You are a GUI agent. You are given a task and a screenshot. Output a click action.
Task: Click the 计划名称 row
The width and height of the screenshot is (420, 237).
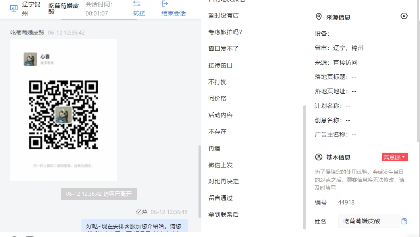tap(332, 106)
